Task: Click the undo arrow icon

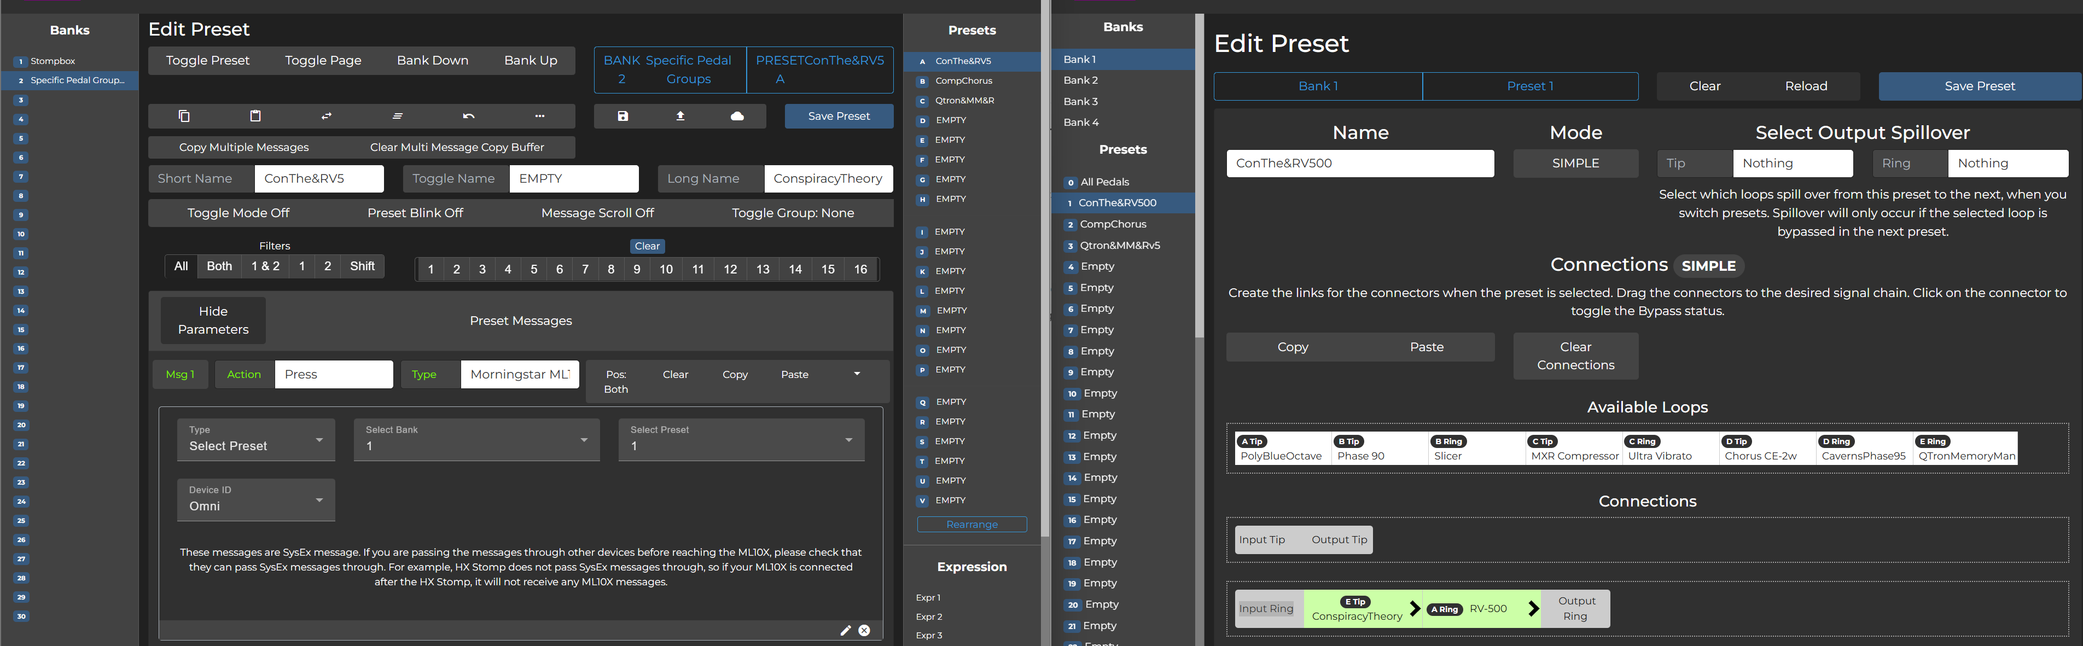Action: (468, 117)
